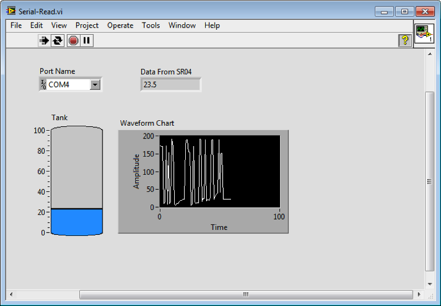Click the 100 value on Time axis
The height and width of the screenshot is (306, 441).
[279, 217]
